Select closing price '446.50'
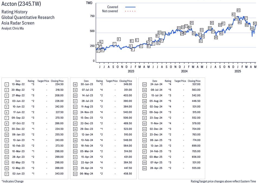Image resolution: width=259 pixels, height=183 pixels. click(196, 101)
